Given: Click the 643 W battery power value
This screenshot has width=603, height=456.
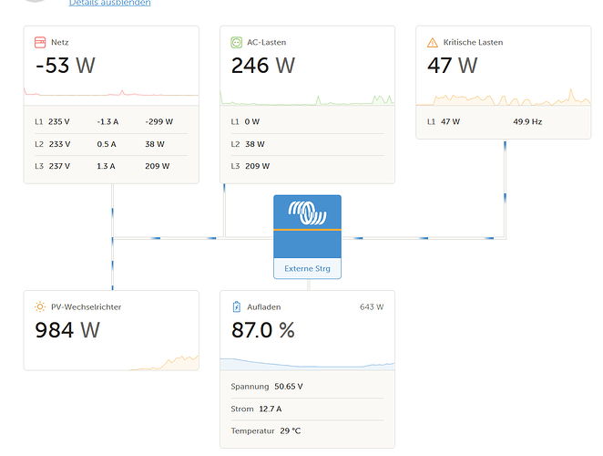Looking at the screenshot, I should pos(372,307).
